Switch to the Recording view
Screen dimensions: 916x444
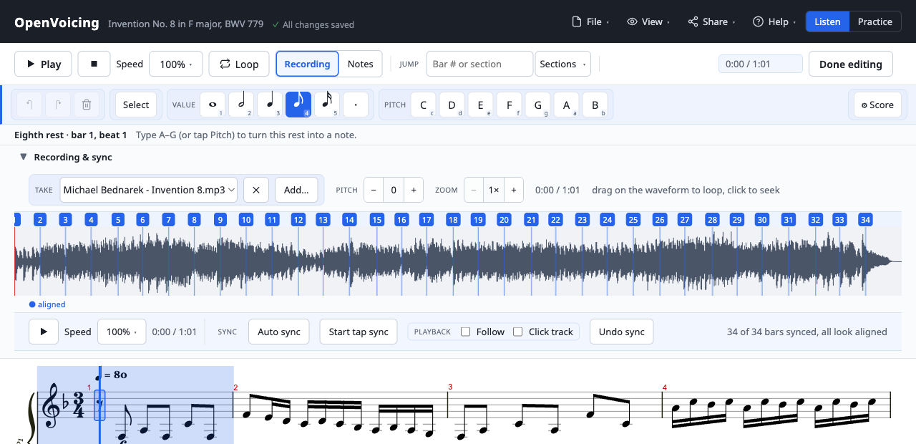click(x=307, y=64)
